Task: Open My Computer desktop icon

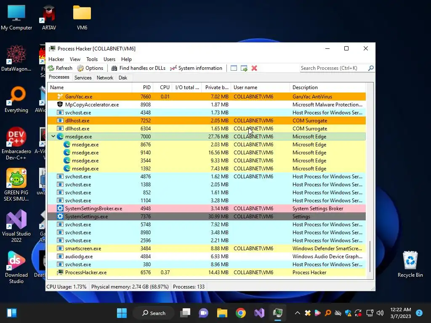Action: coord(16,17)
